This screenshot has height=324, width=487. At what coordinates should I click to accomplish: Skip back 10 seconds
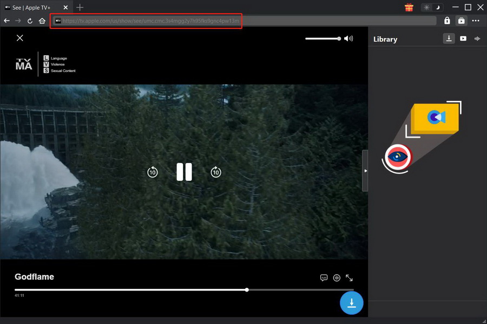[x=153, y=172]
